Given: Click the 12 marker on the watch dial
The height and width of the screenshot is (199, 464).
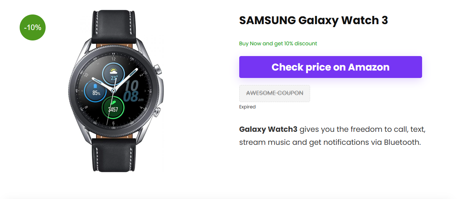Looking at the screenshot, I should (x=113, y=59).
